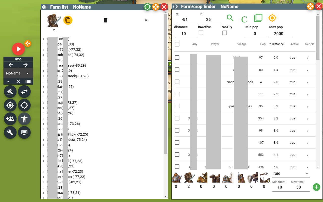Sort the table by the Village column
Viewport: 323px width, 202px height.
(x=242, y=44)
